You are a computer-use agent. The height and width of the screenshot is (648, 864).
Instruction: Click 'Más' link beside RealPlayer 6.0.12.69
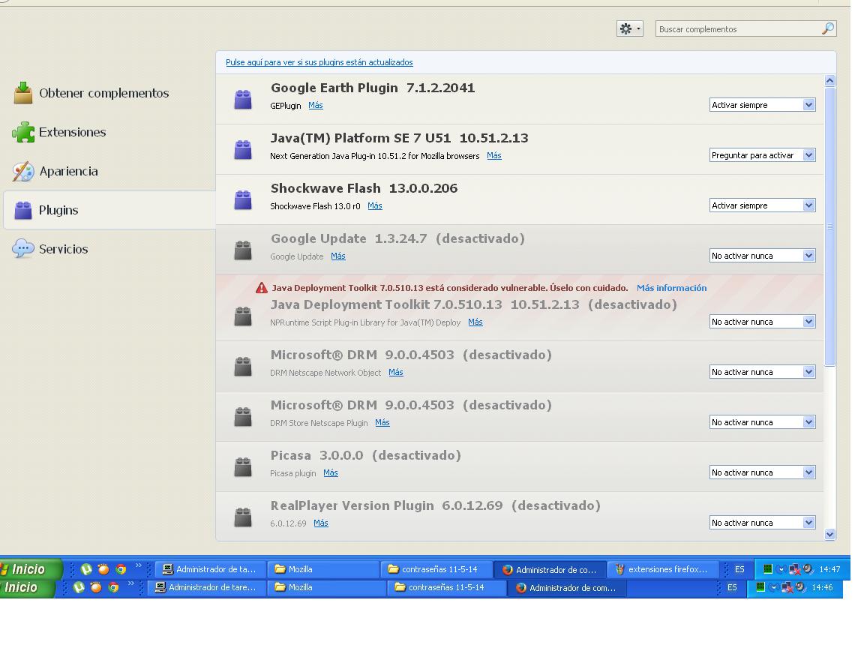tap(321, 523)
